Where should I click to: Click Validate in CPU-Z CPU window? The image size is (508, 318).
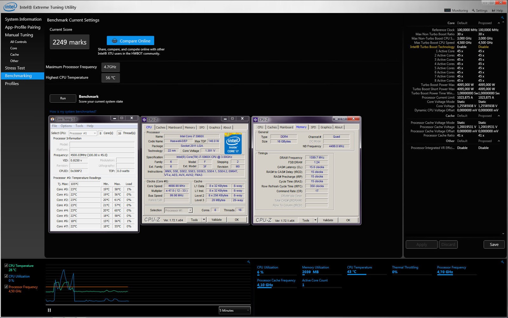(217, 220)
